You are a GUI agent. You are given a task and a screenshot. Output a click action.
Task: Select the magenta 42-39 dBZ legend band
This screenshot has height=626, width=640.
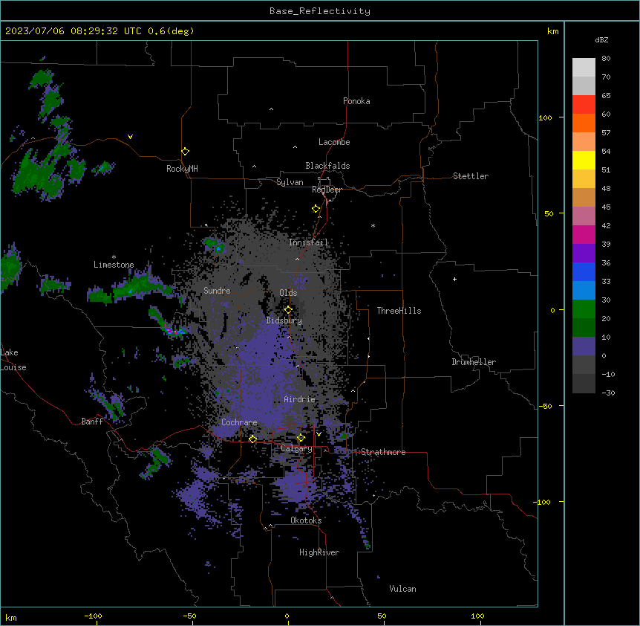(584, 234)
